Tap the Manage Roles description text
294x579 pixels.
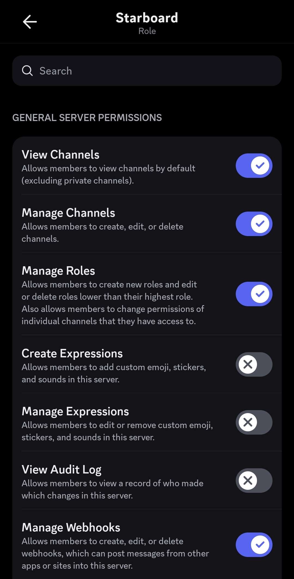click(x=113, y=303)
